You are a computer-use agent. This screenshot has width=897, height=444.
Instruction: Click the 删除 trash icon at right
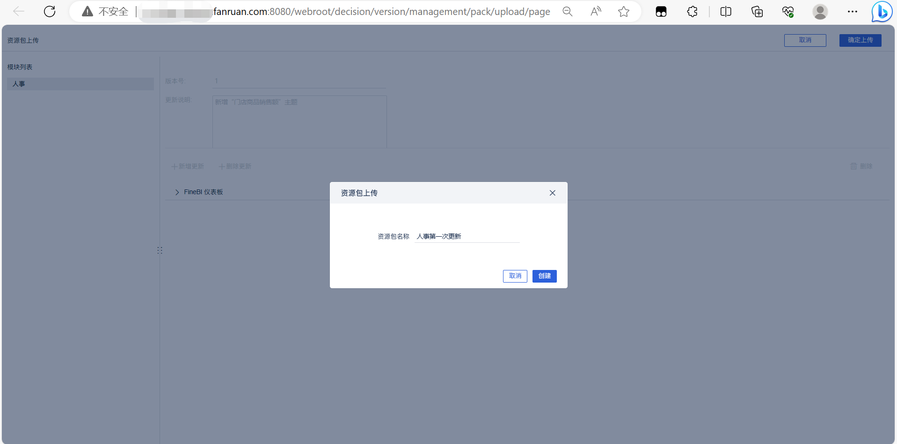tap(861, 167)
